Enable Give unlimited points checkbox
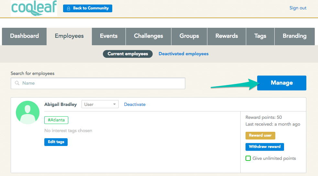The height and width of the screenshot is (176, 318). click(x=248, y=158)
